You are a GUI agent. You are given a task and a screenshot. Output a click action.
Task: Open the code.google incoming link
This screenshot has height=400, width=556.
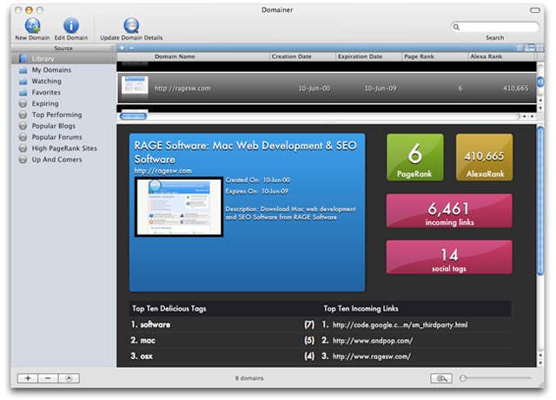click(x=400, y=325)
